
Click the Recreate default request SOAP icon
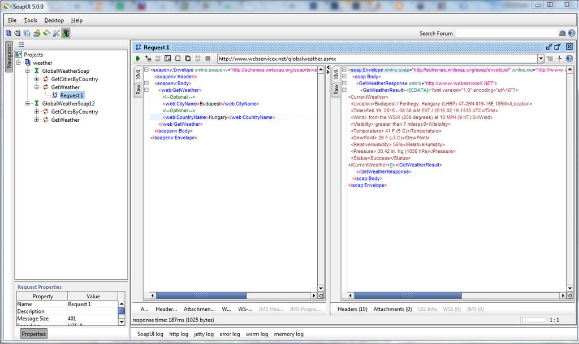point(158,58)
